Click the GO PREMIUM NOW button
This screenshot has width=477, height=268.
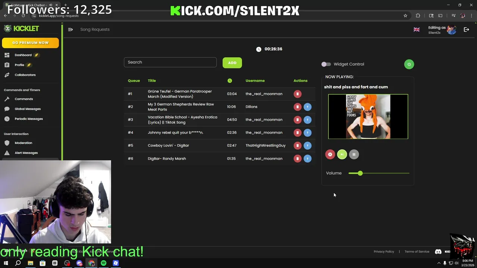[30, 43]
